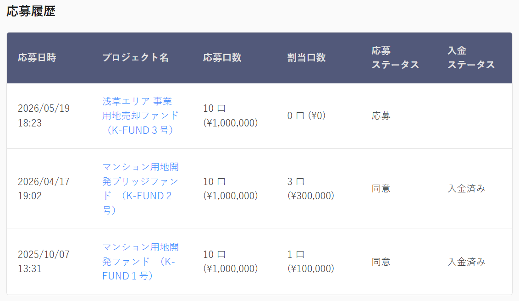Click 入金済み in the K-FUND 1号 row

coord(466,262)
